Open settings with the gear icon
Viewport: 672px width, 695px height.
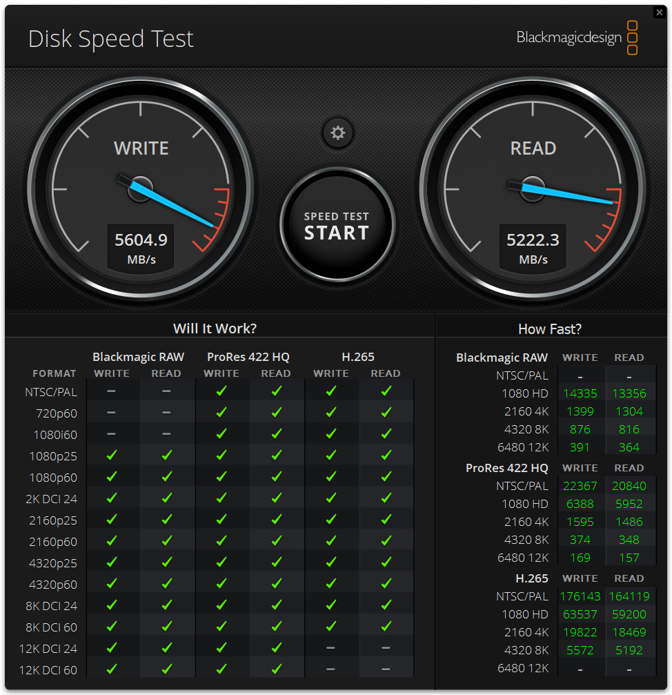[337, 133]
